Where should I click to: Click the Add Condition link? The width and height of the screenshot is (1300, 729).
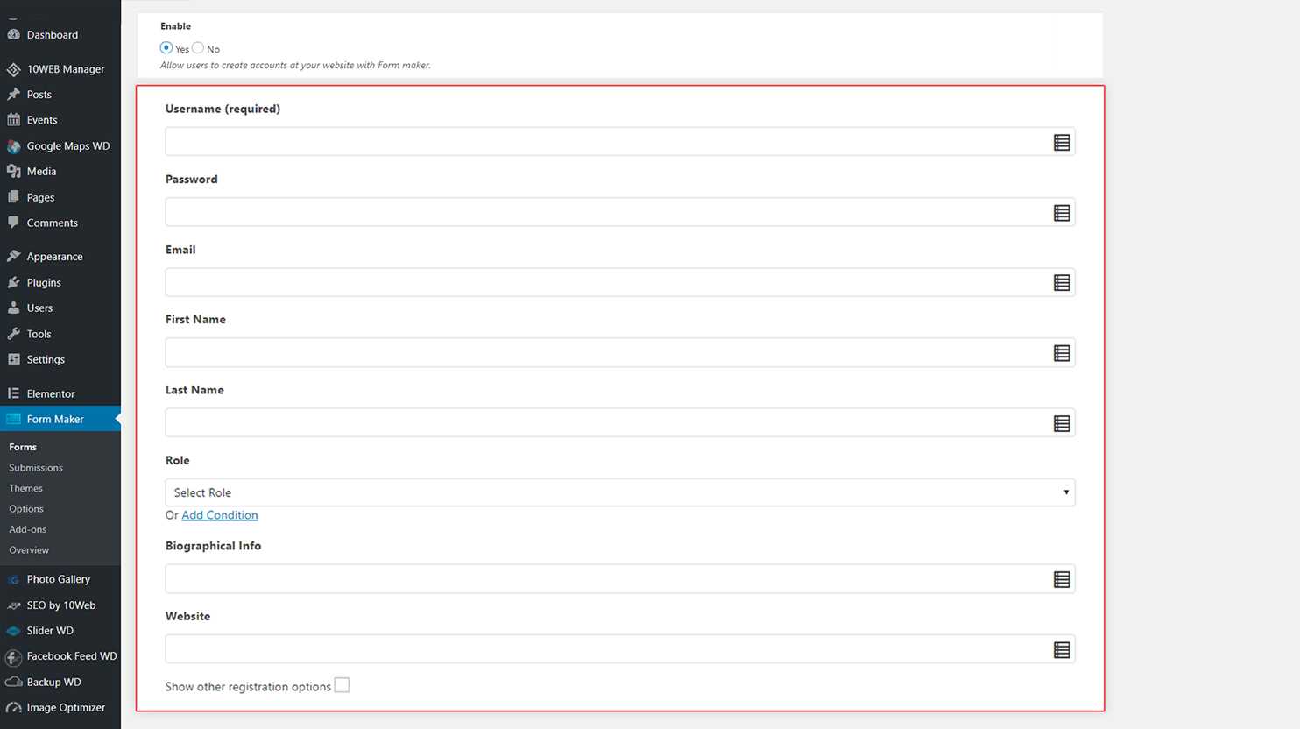click(219, 515)
